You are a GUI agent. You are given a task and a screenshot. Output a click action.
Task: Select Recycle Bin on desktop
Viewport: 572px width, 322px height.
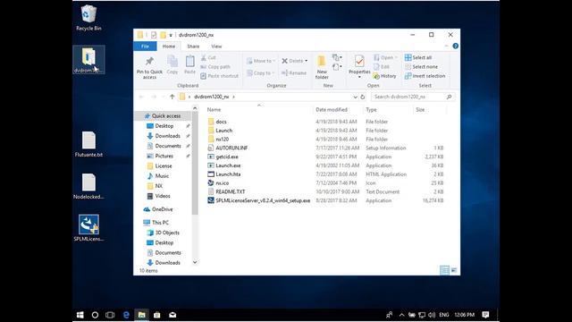[88, 18]
